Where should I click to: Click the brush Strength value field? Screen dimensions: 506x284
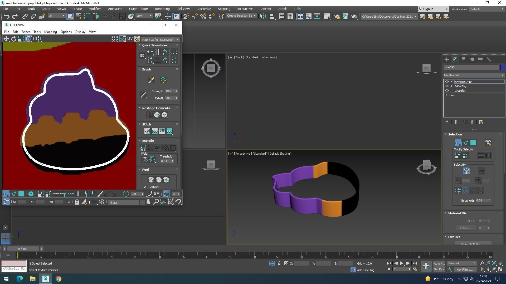169,91
